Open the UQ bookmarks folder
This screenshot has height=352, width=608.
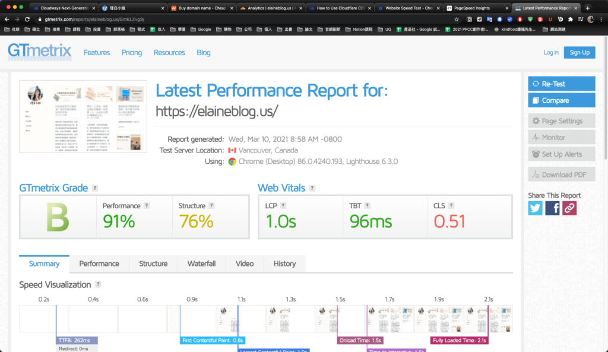(x=385, y=29)
